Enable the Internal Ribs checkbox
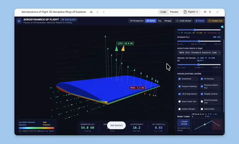Image resolution: width=239 pixels, height=144 pixels. pos(202,109)
